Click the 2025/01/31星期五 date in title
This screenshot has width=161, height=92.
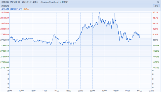(x=30, y=2)
